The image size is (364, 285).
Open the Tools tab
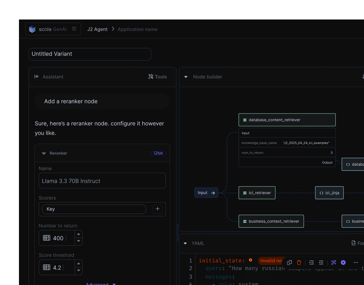[x=157, y=77]
